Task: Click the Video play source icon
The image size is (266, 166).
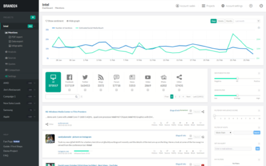Action: tap(148, 77)
